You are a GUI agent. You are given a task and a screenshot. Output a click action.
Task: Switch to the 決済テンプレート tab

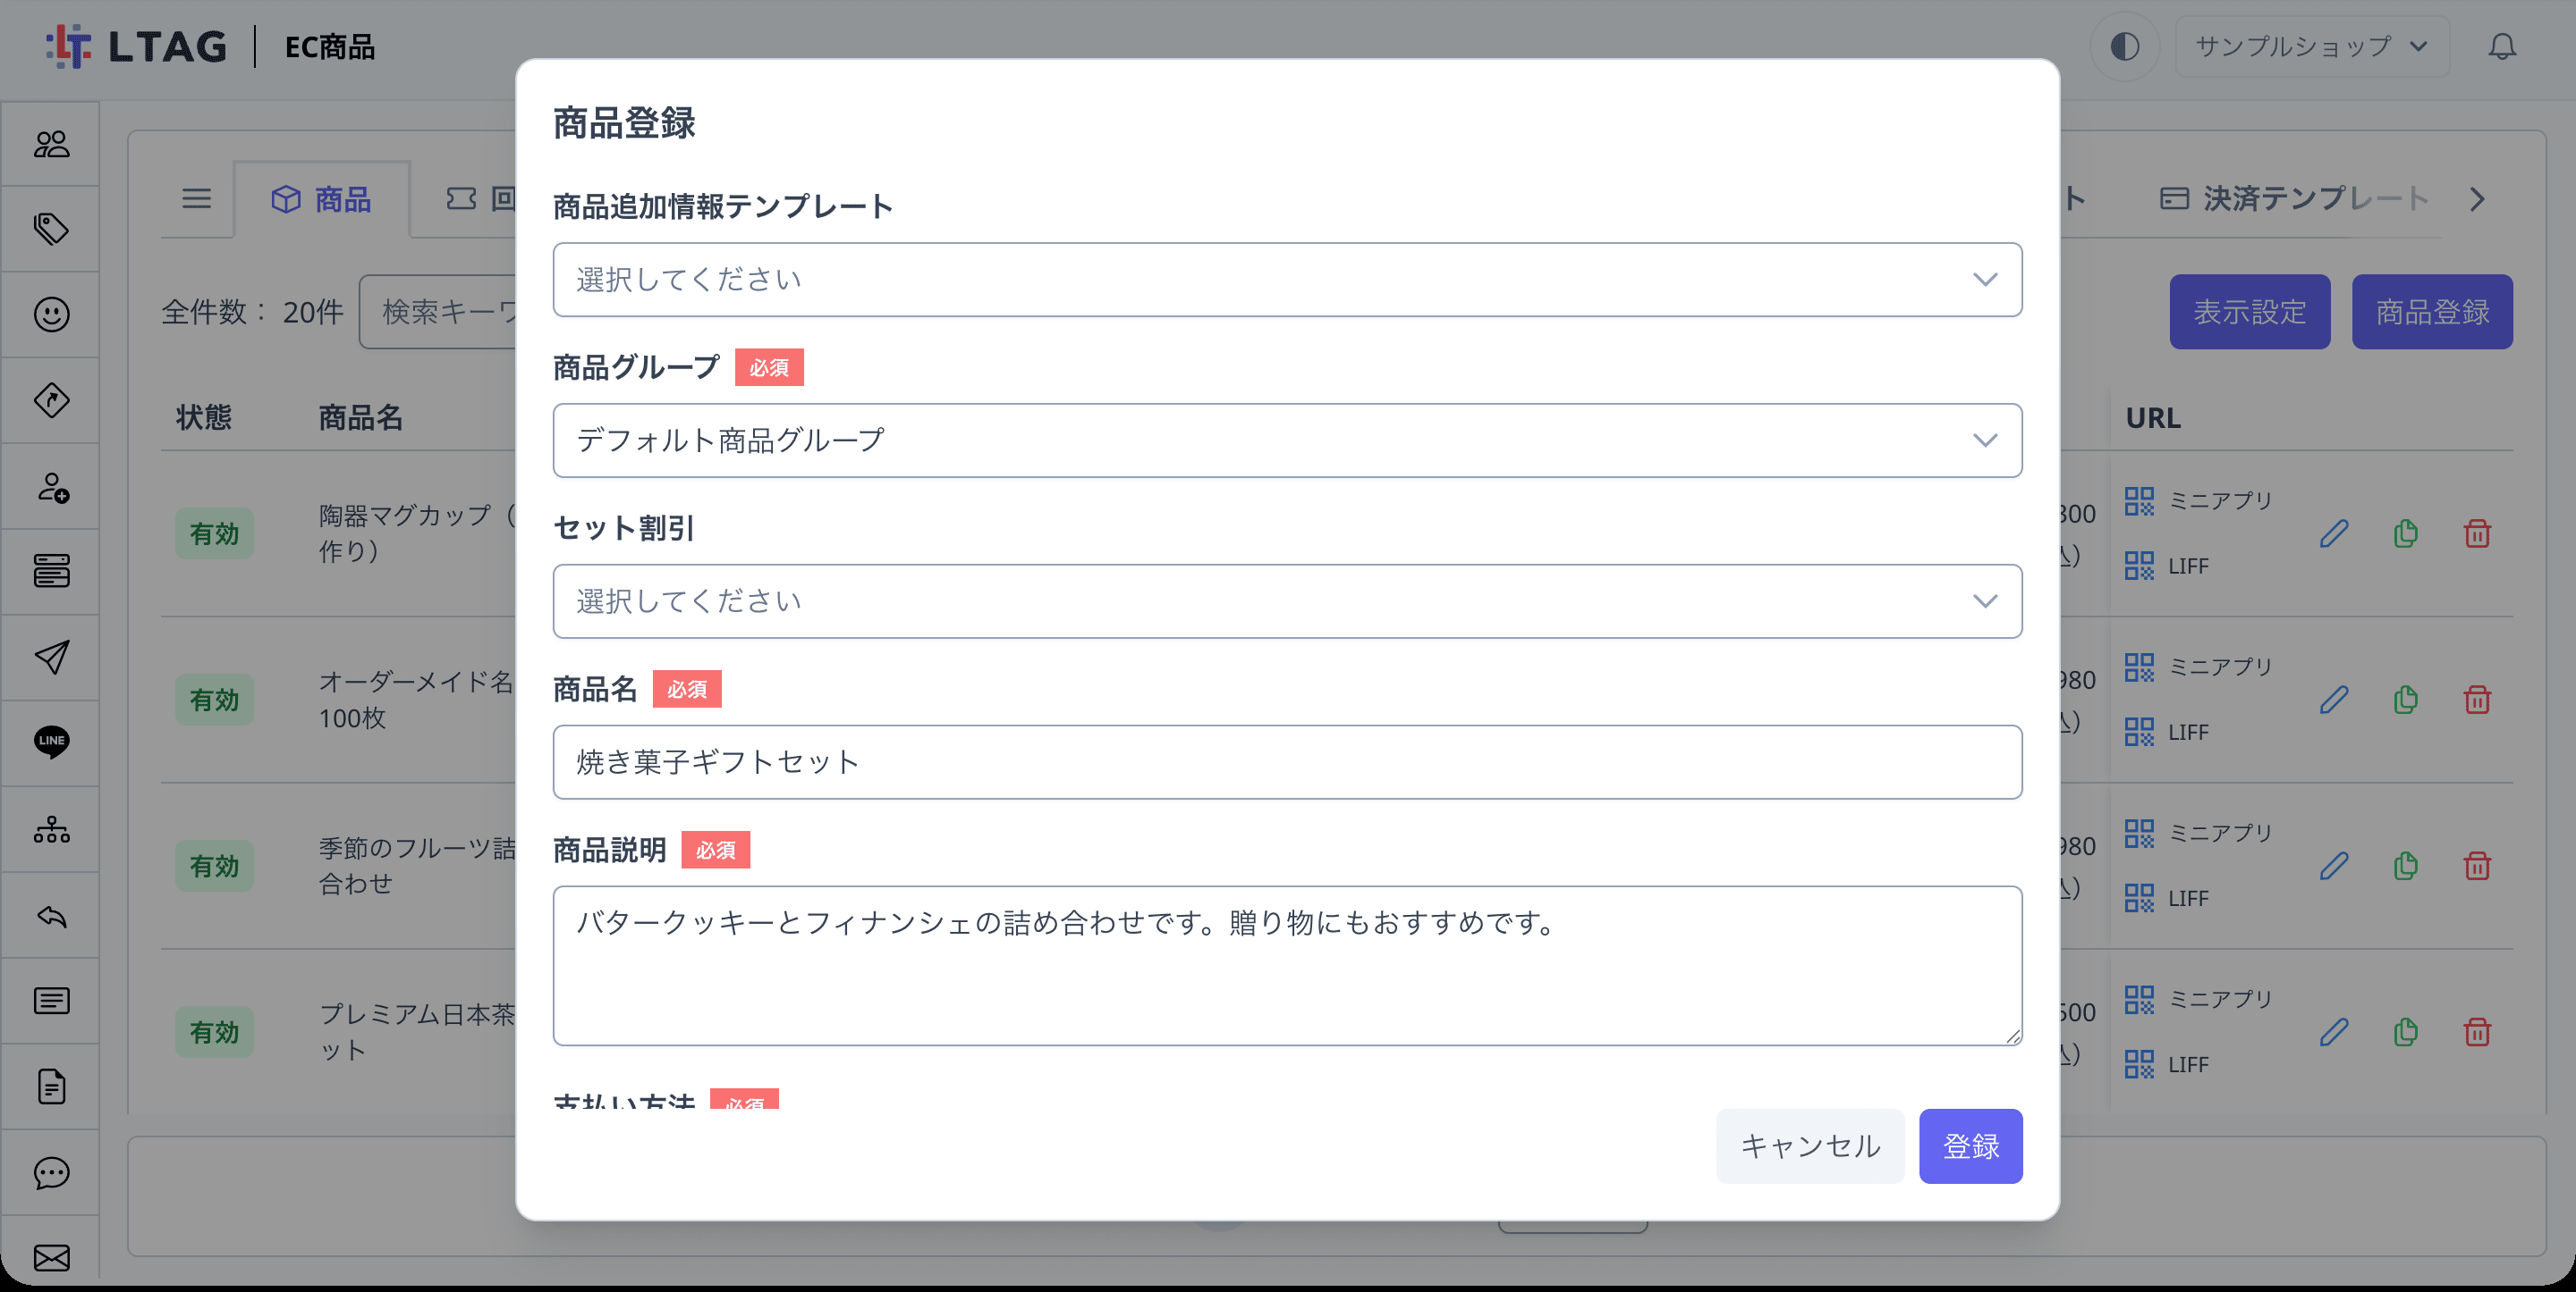[x=2294, y=199]
